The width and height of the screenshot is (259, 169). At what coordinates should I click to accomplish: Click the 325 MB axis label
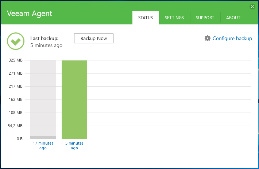click(x=16, y=60)
